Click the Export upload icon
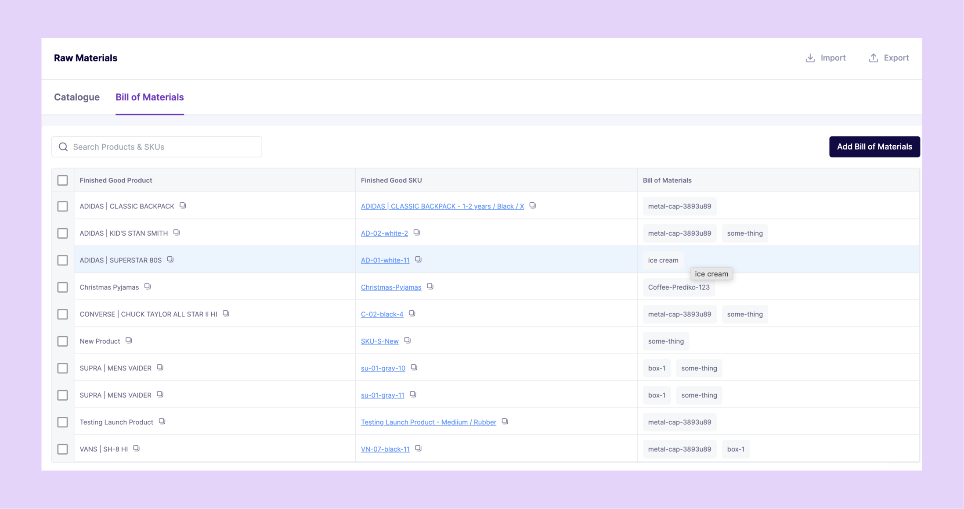 [873, 58]
